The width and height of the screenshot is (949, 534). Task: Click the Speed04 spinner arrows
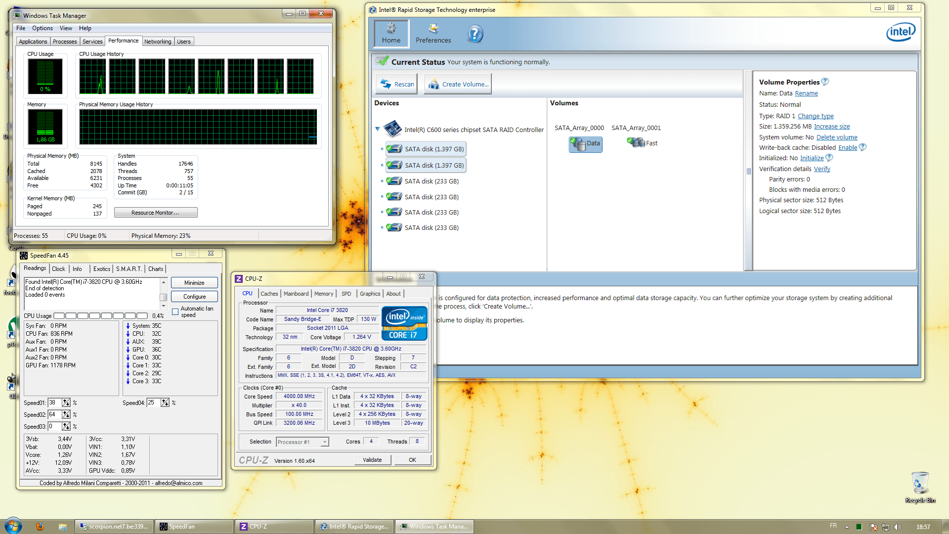[165, 402]
